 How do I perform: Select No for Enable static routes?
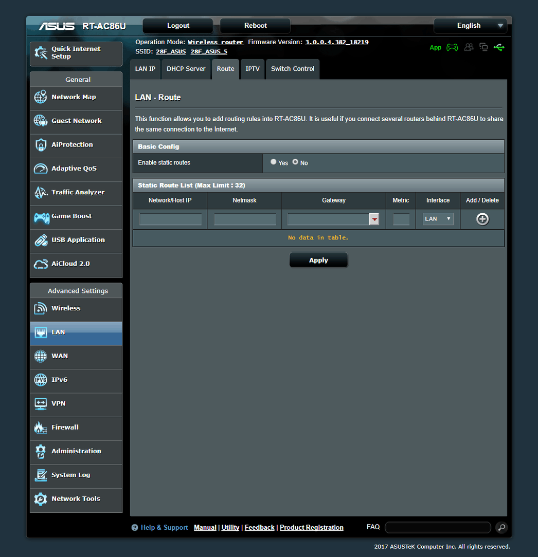pos(295,162)
